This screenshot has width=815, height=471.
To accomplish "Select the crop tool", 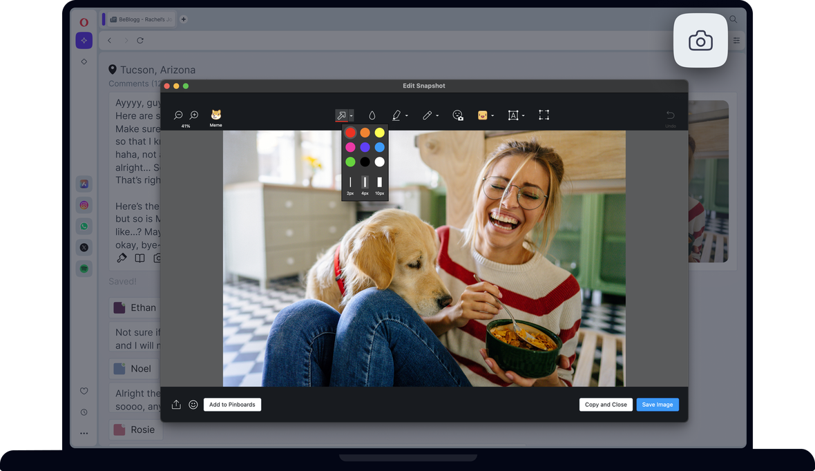I will (544, 115).
